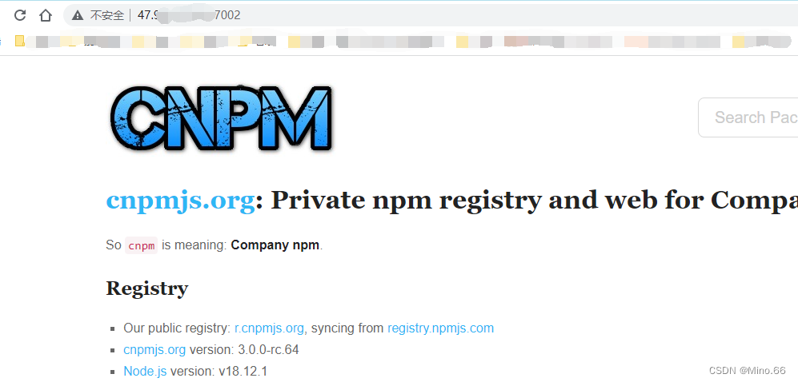Open the not-secure warning triangle icon
The image size is (798, 382).
[78, 16]
